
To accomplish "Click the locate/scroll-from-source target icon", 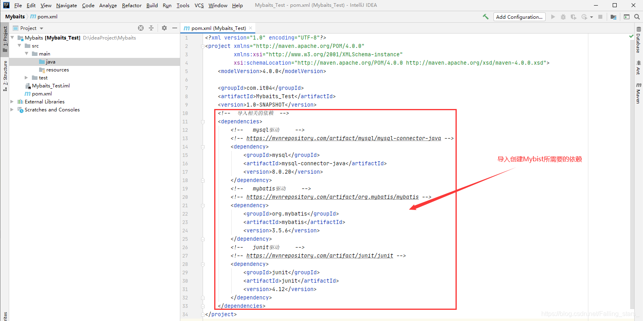I will click(x=141, y=28).
